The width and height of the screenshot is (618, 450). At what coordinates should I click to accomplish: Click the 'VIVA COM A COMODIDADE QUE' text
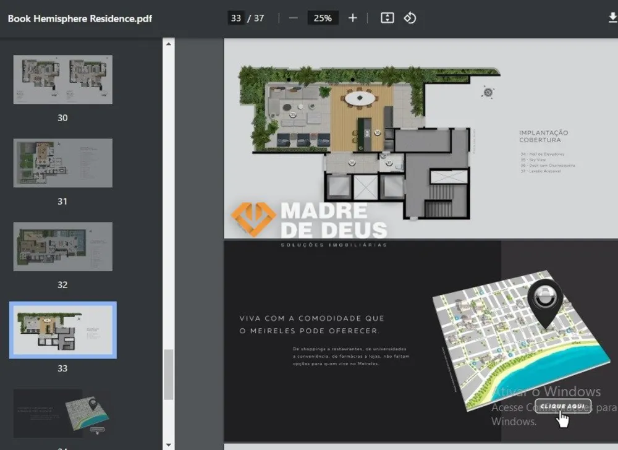point(311,318)
